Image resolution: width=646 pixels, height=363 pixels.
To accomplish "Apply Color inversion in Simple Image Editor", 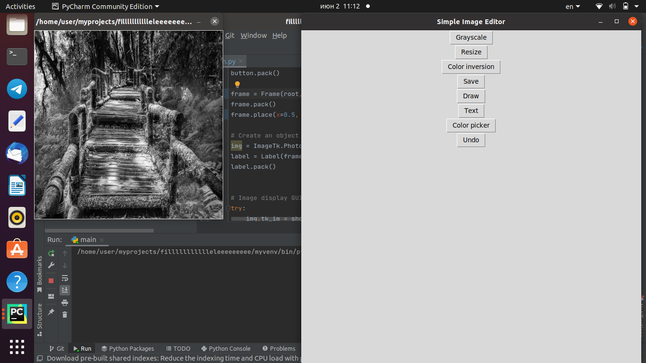I will (471, 67).
